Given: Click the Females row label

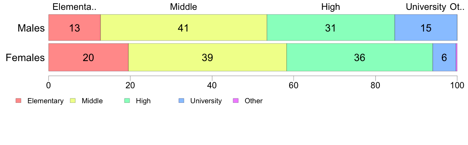Looking at the screenshot, I should tap(26, 57).
